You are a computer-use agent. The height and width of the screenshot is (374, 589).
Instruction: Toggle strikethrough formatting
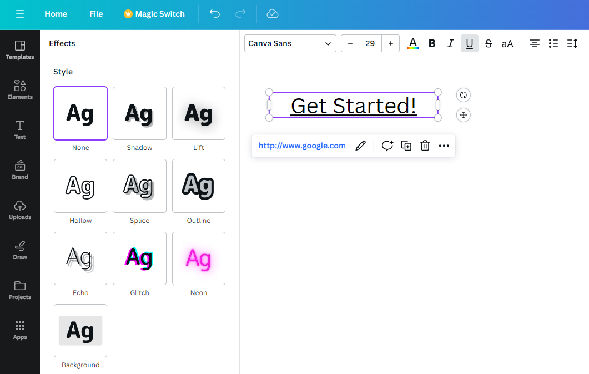tap(489, 43)
